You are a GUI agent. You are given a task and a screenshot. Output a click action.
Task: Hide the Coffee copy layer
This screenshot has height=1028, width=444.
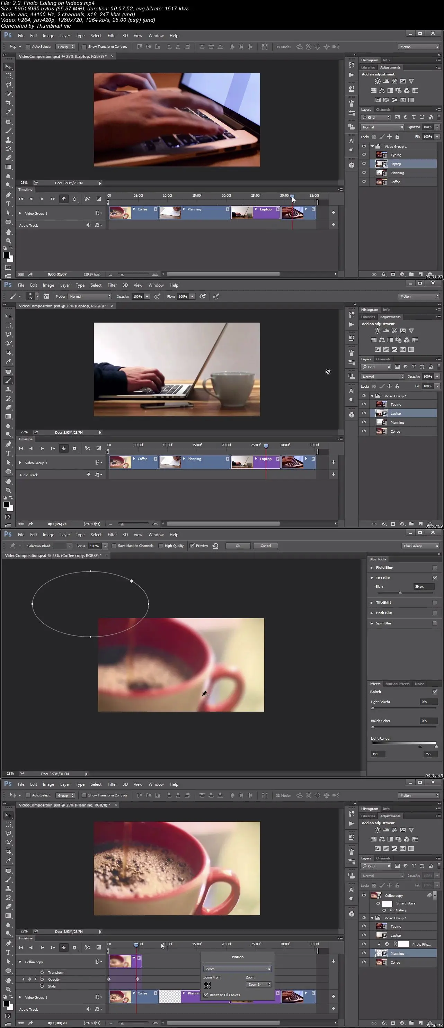pyautogui.click(x=364, y=895)
